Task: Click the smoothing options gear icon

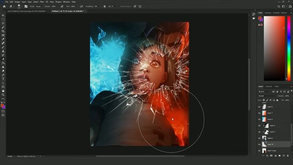Action: coord(104,6)
